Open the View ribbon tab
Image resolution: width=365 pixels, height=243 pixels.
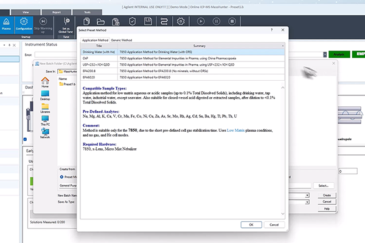point(26,12)
